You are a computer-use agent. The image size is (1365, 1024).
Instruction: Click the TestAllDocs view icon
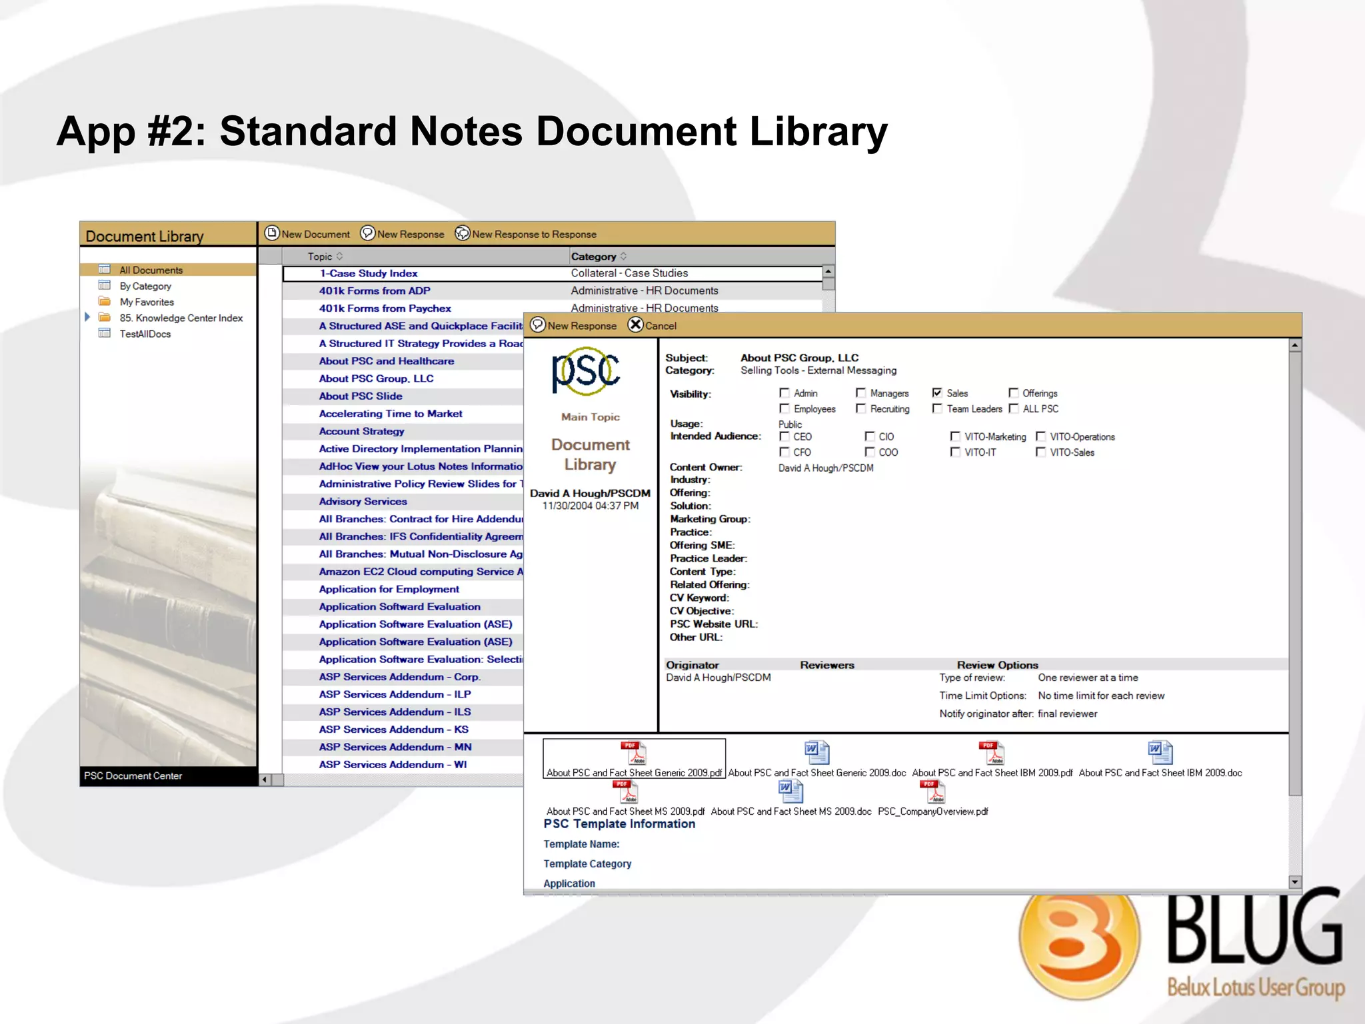[x=105, y=333]
